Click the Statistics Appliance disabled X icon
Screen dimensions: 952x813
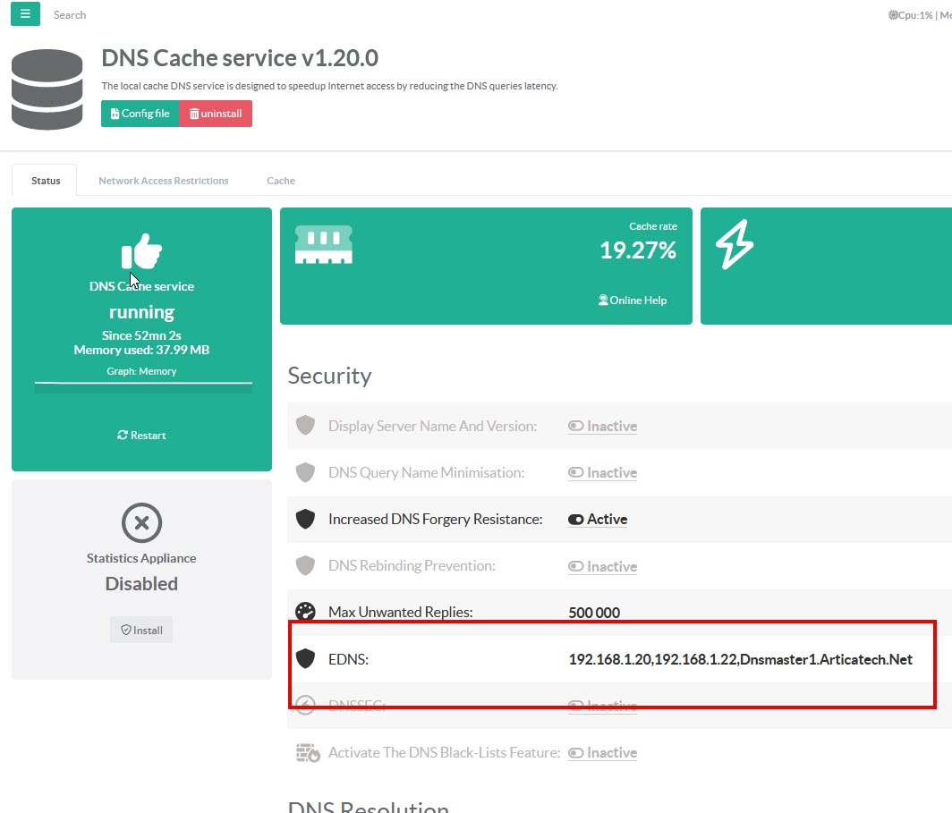(141, 522)
